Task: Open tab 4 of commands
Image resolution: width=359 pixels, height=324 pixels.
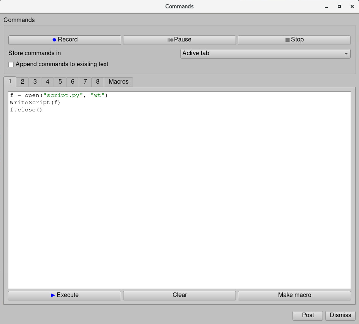Action: pos(47,82)
